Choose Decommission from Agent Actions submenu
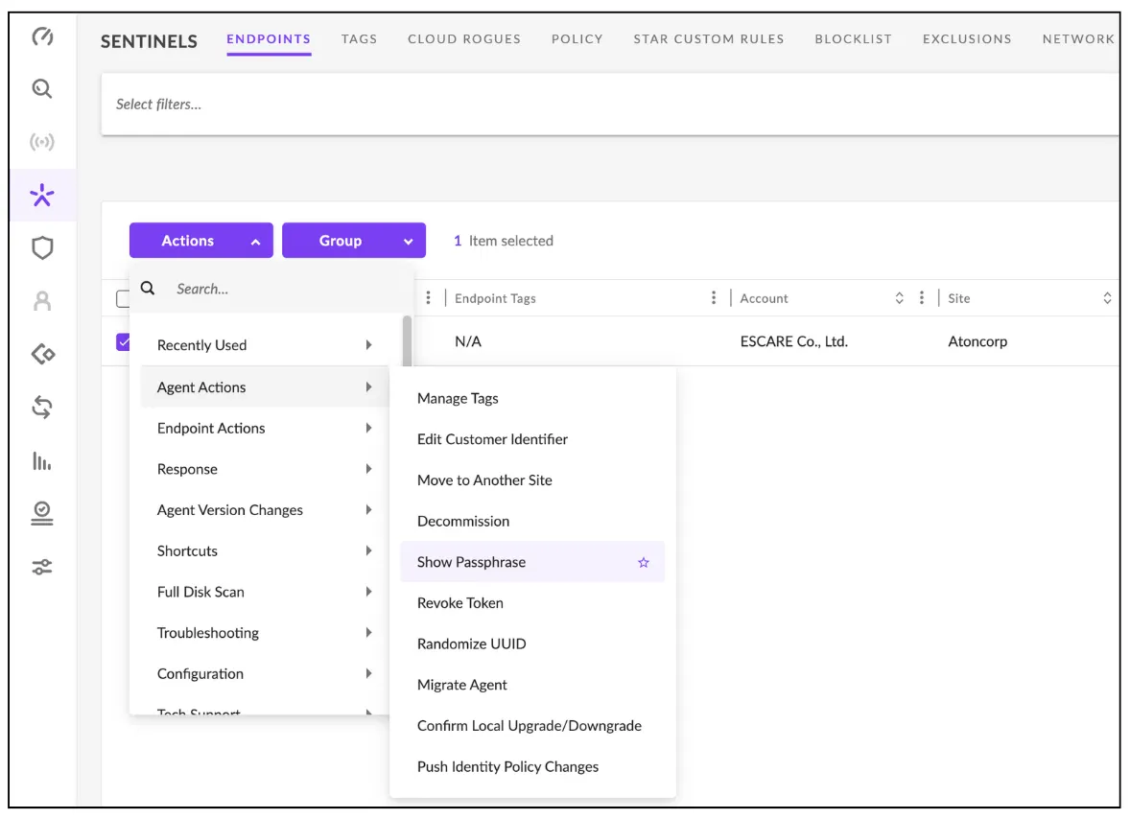The image size is (1130, 819). click(x=463, y=522)
